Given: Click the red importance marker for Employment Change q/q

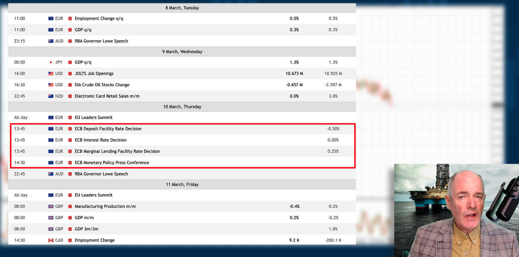Looking at the screenshot, I should click(x=70, y=19).
